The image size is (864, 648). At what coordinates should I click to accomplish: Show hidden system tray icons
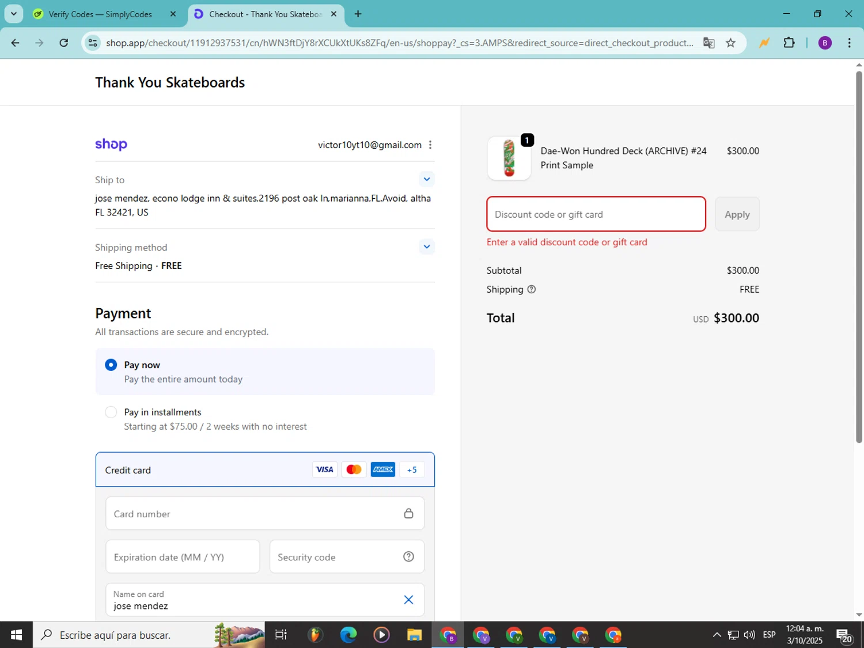coord(717,635)
